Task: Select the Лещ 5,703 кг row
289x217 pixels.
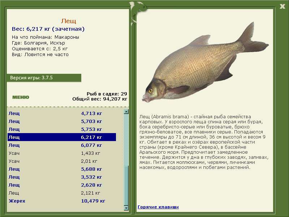Action: (62, 121)
